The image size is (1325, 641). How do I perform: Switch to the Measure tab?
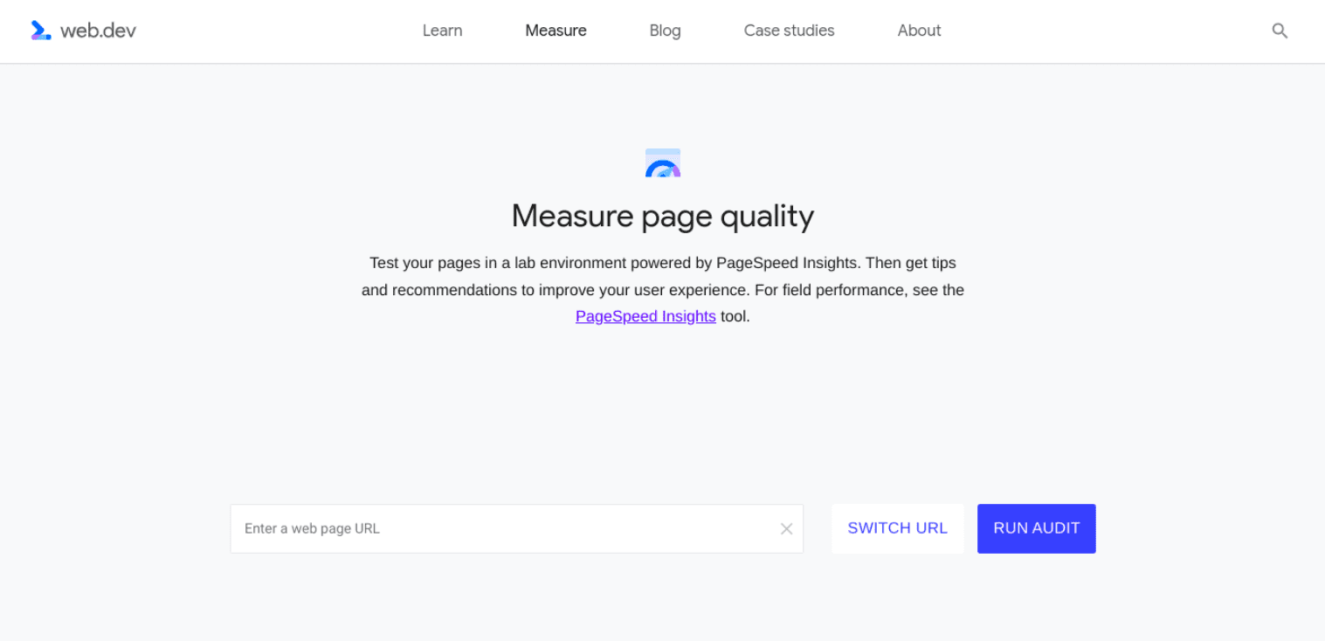click(556, 30)
